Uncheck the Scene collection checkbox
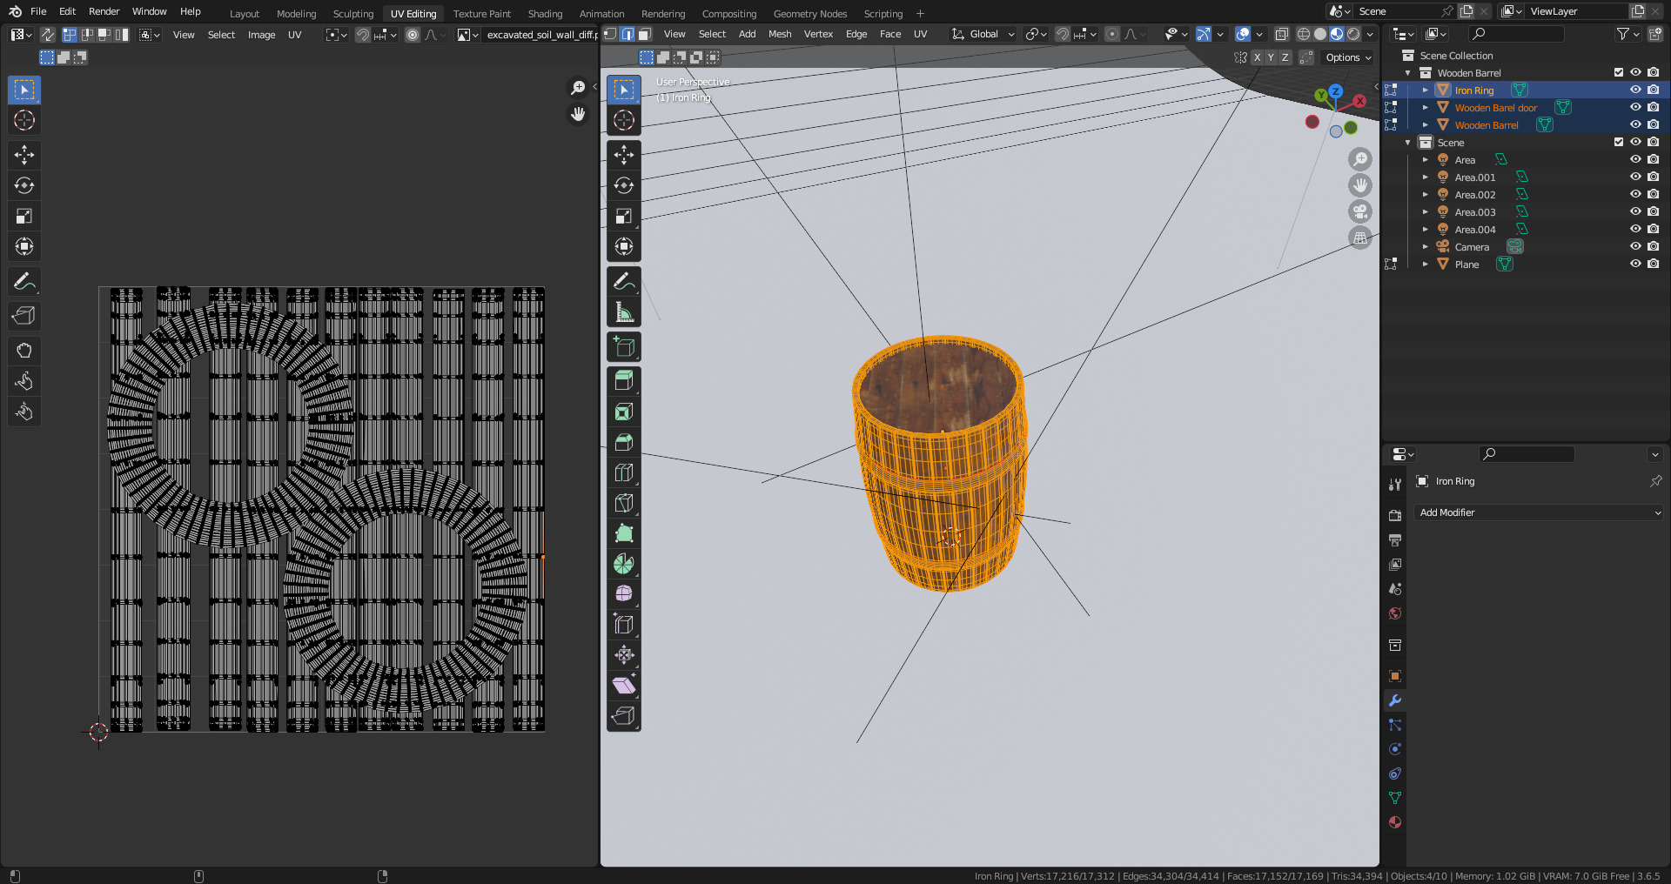Viewport: 1671px width, 884px height. (x=1619, y=142)
